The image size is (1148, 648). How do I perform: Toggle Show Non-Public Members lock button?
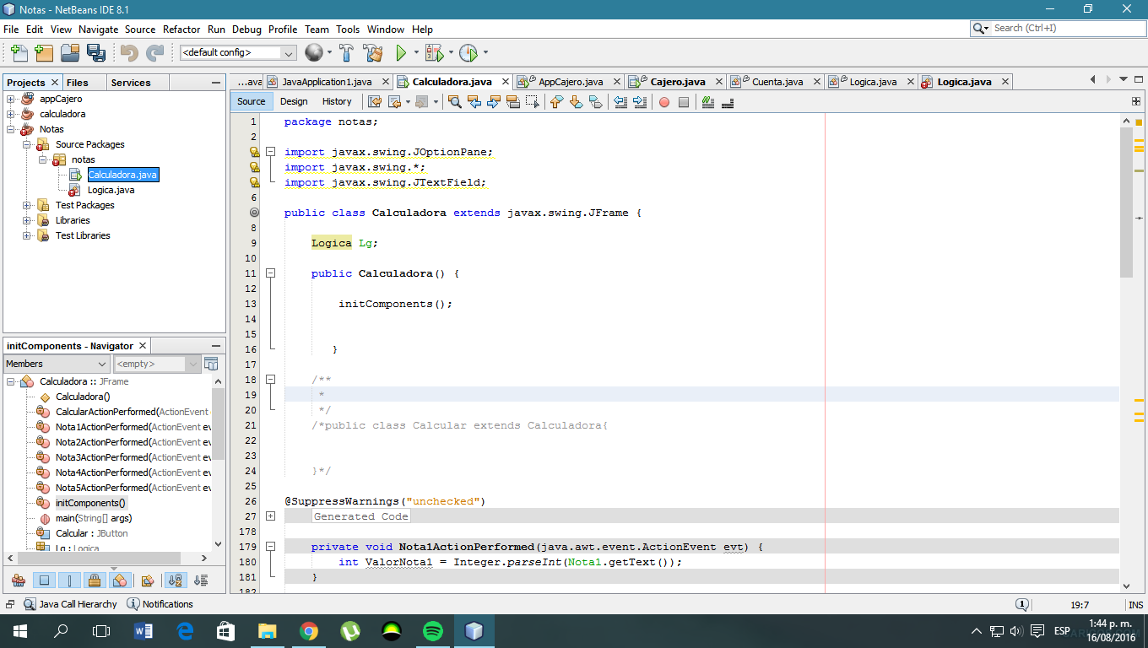[x=95, y=580]
